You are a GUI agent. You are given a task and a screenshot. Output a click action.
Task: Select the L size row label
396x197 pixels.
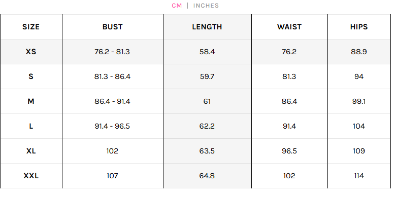31,126
